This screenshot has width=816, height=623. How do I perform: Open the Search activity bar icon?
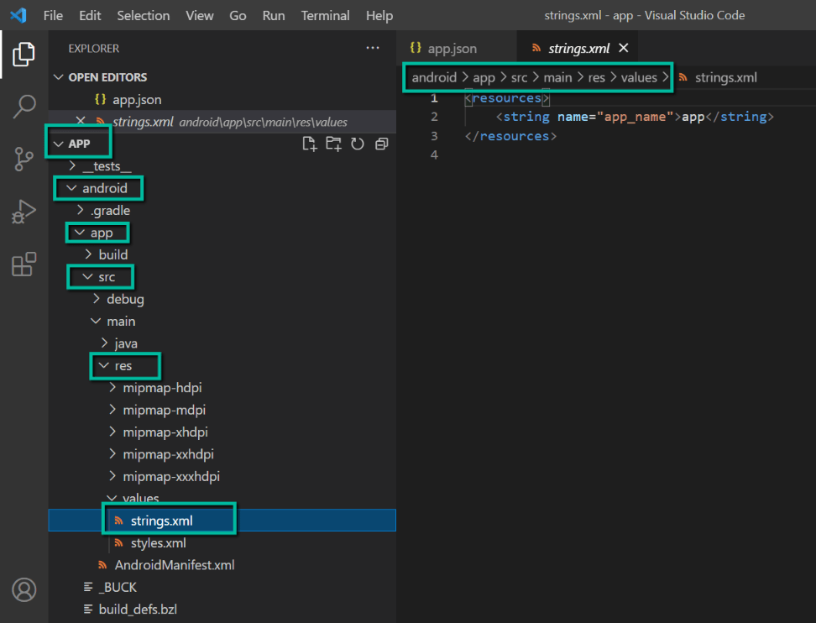point(24,107)
